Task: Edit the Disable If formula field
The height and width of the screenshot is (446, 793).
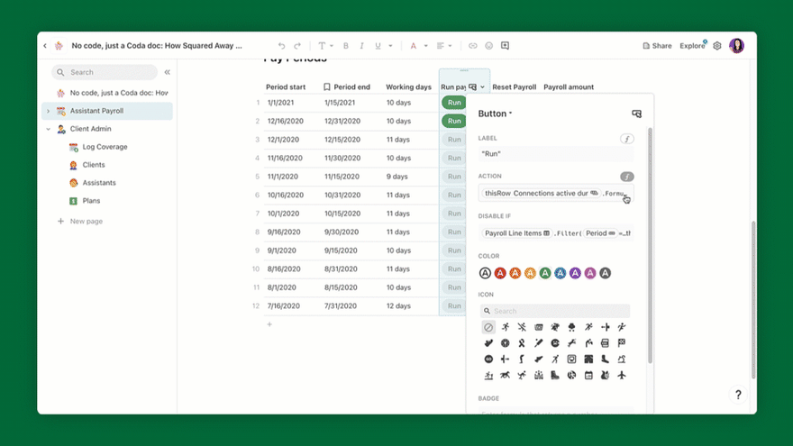Action: (556, 233)
